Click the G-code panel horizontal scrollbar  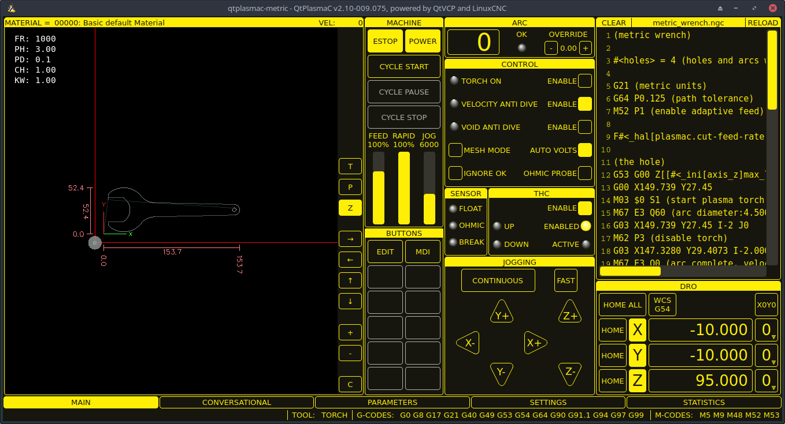630,271
